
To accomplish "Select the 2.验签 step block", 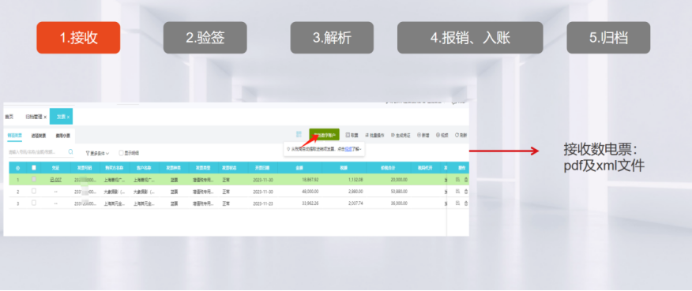I will [205, 38].
